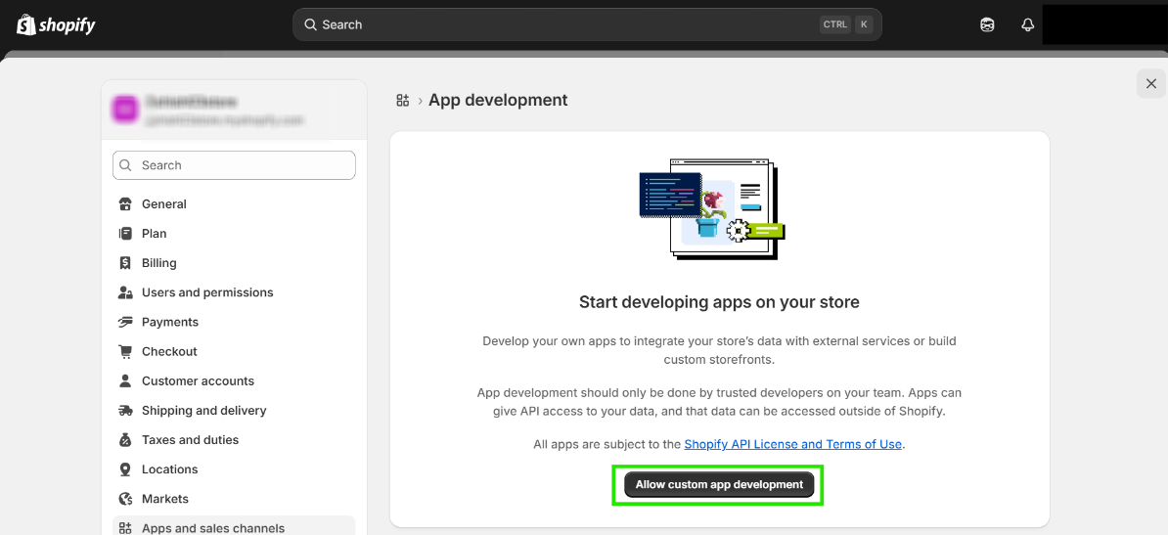Click the Locations pin icon

pos(125,469)
